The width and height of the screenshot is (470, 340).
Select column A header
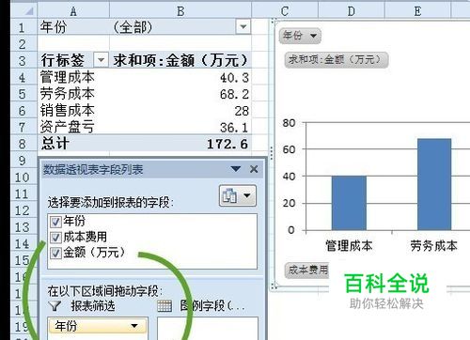73,11
